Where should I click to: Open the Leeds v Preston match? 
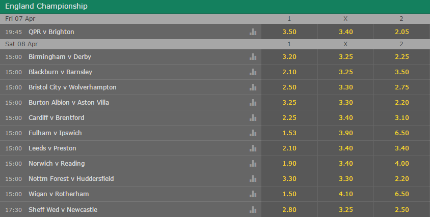pos(52,148)
